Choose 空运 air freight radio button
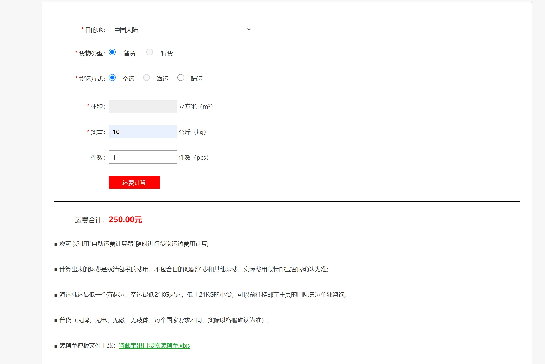Viewport: 545px width, 364px height. point(112,78)
